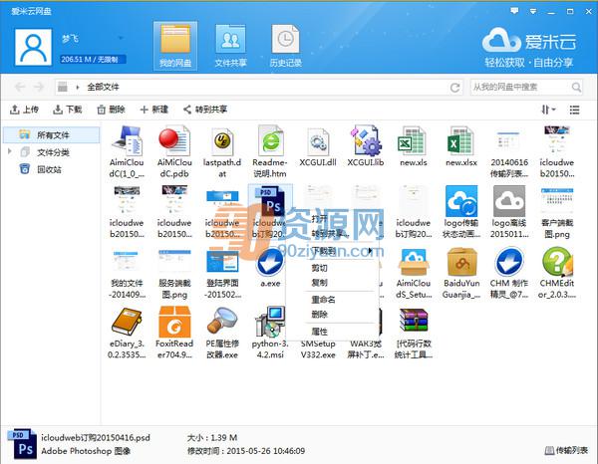The image size is (598, 464).
Task: Click the 下载 download button
Action: (x=68, y=110)
